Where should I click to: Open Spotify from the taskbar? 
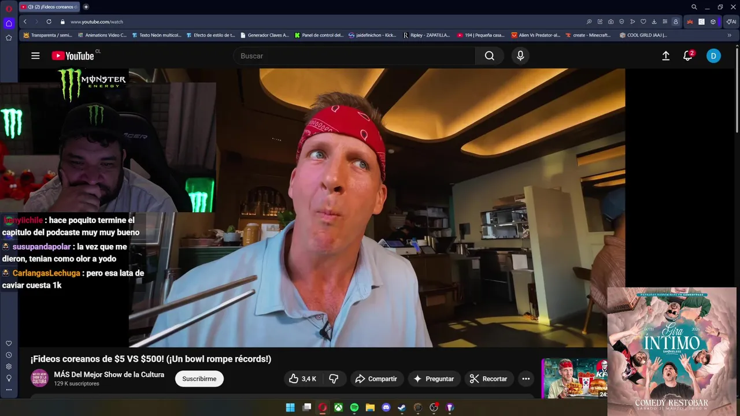point(354,407)
